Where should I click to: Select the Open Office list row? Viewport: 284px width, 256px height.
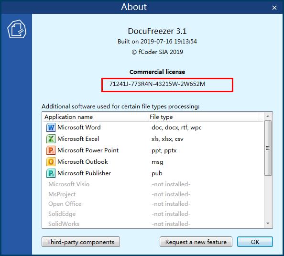[153, 204]
